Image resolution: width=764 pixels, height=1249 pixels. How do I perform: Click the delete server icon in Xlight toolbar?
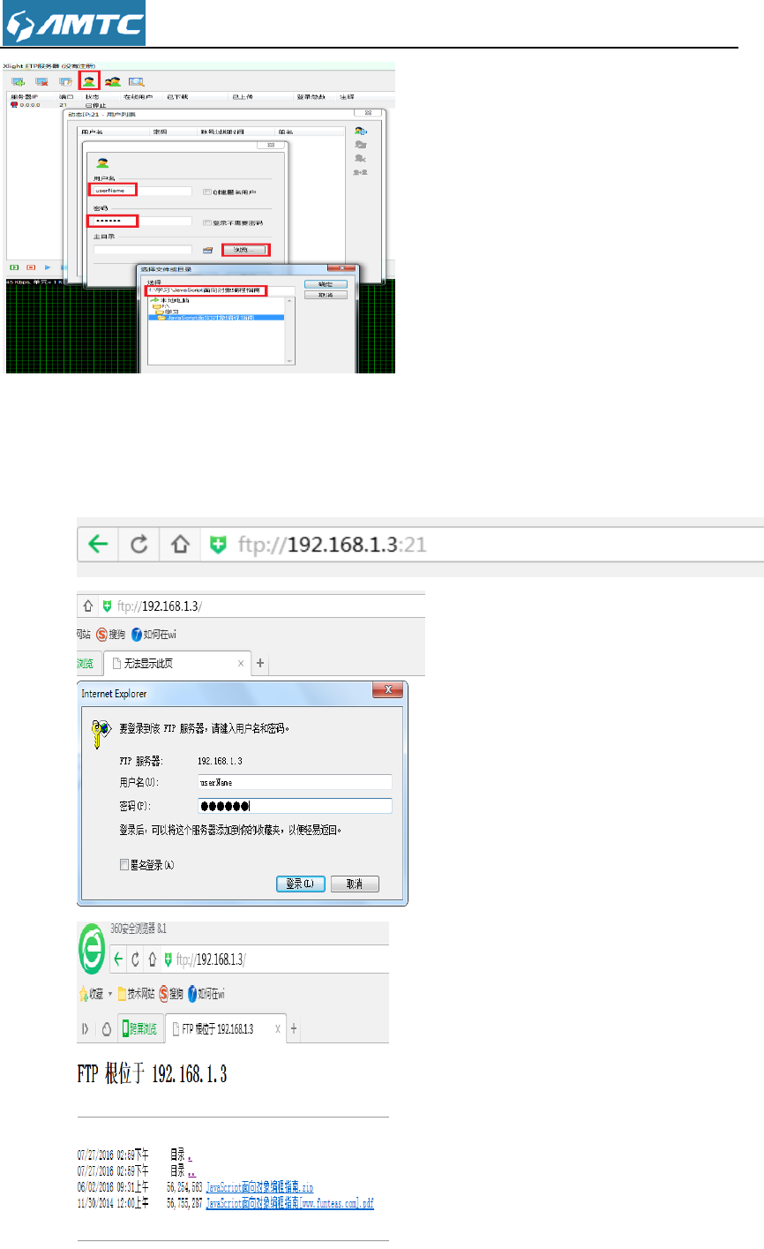(x=41, y=81)
